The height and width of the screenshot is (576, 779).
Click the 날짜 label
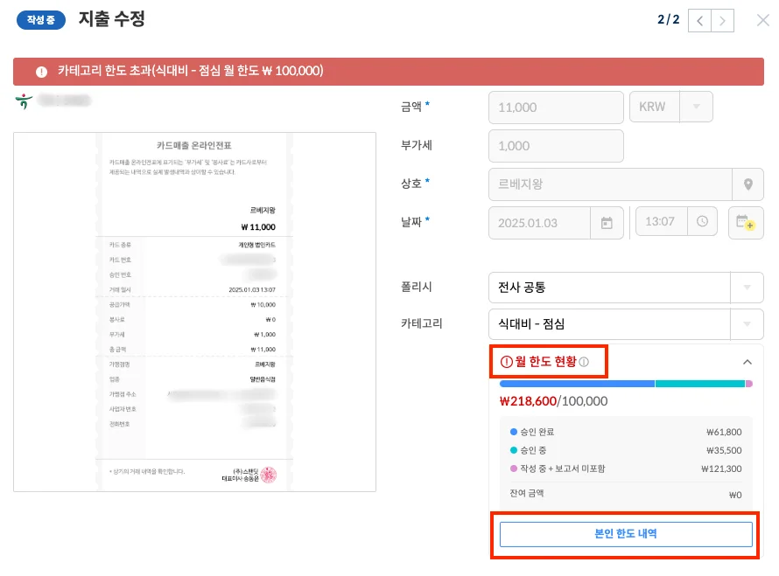click(411, 222)
